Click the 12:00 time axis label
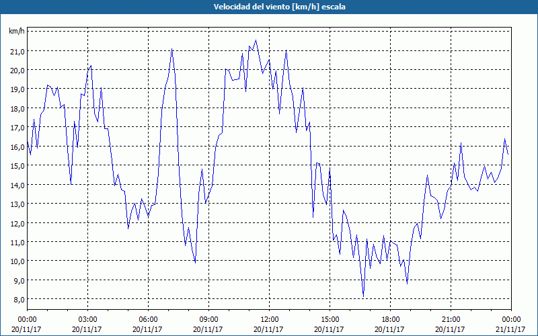The height and width of the screenshot is (336, 538). coord(270,320)
